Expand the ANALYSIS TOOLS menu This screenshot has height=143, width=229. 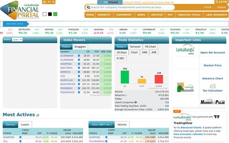(190, 15)
